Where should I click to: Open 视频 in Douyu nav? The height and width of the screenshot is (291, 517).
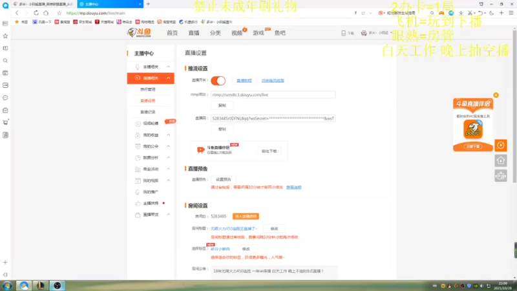[x=237, y=33]
